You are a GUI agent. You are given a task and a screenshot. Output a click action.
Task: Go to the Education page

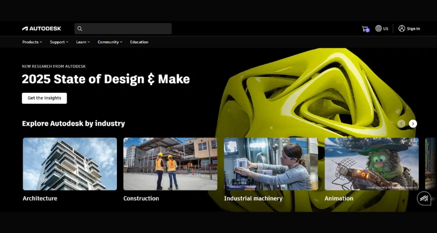pyautogui.click(x=139, y=42)
